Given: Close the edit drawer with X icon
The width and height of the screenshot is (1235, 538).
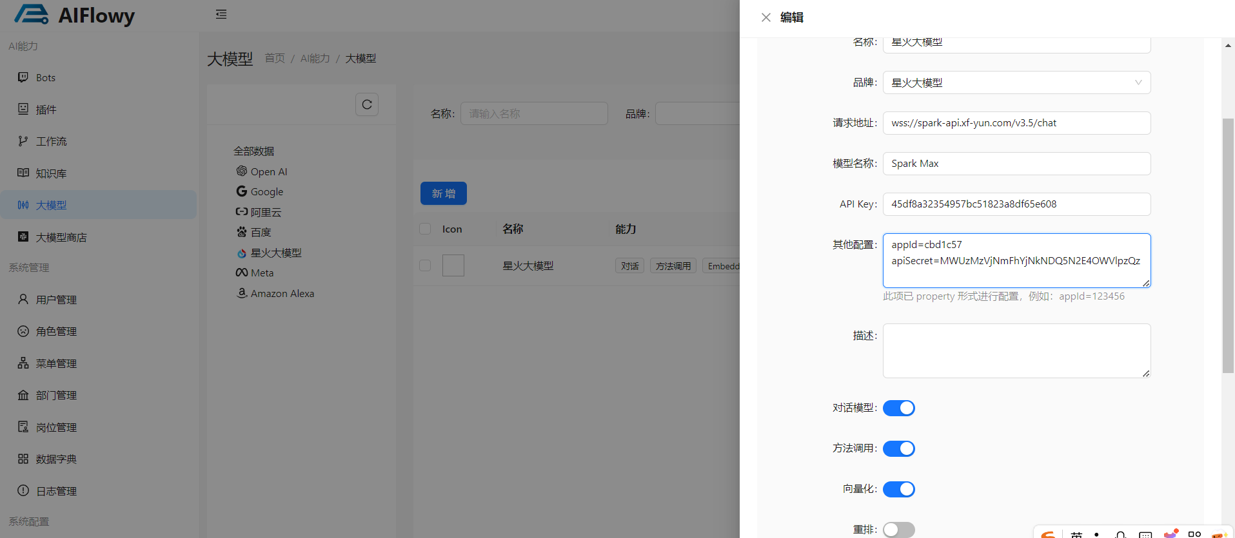Looking at the screenshot, I should coord(766,17).
